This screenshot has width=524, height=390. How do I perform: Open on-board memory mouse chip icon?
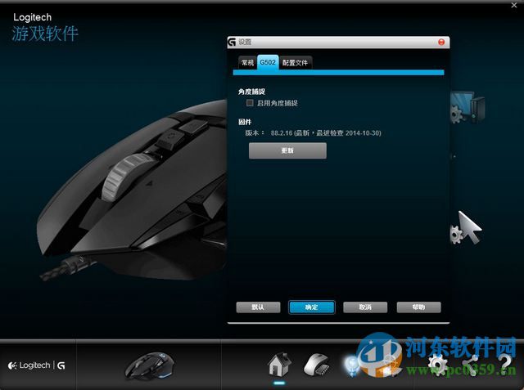point(316,365)
